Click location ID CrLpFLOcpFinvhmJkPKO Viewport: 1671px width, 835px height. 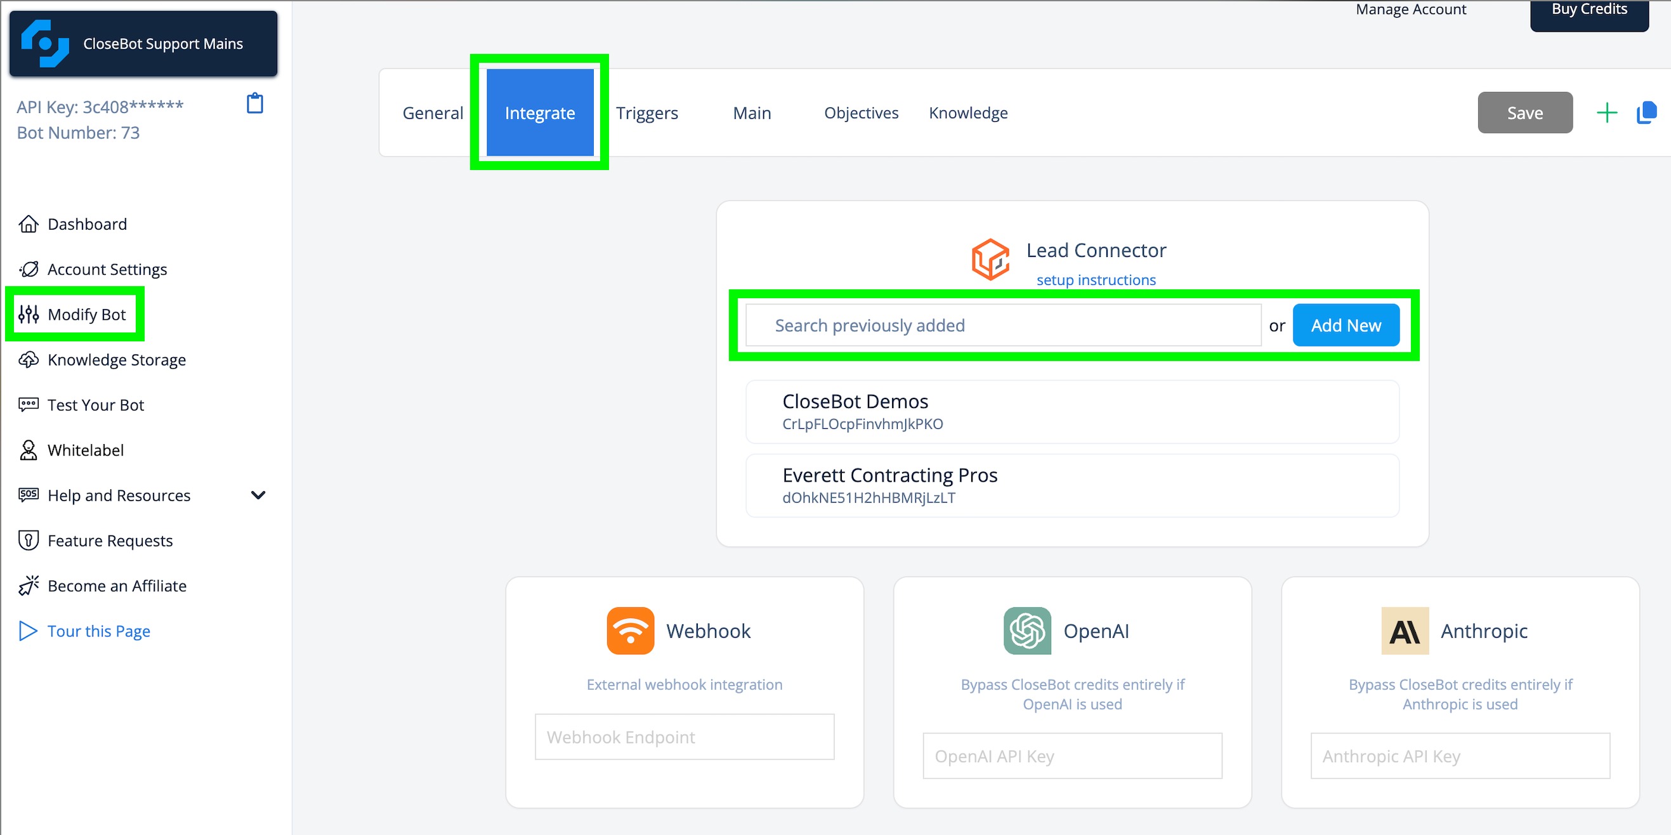point(862,424)
